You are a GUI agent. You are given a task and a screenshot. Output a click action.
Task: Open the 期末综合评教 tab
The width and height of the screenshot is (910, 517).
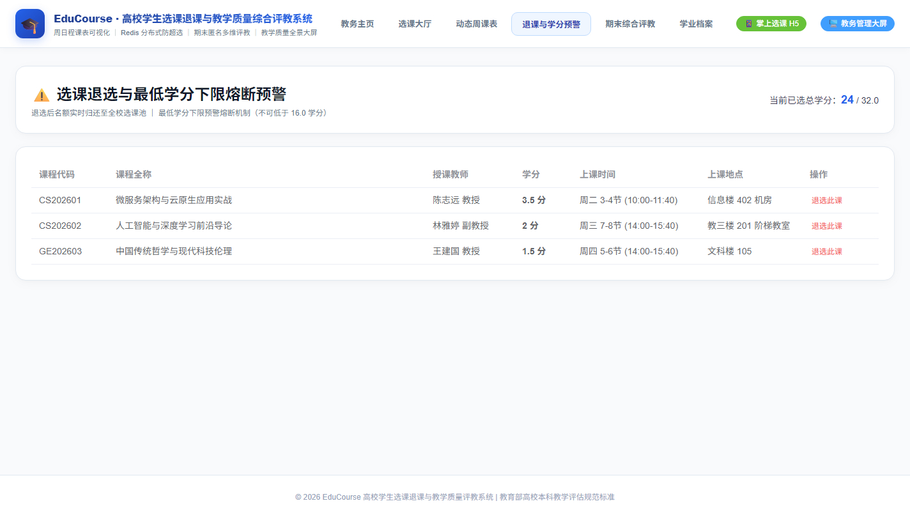[x=630, y=24]
